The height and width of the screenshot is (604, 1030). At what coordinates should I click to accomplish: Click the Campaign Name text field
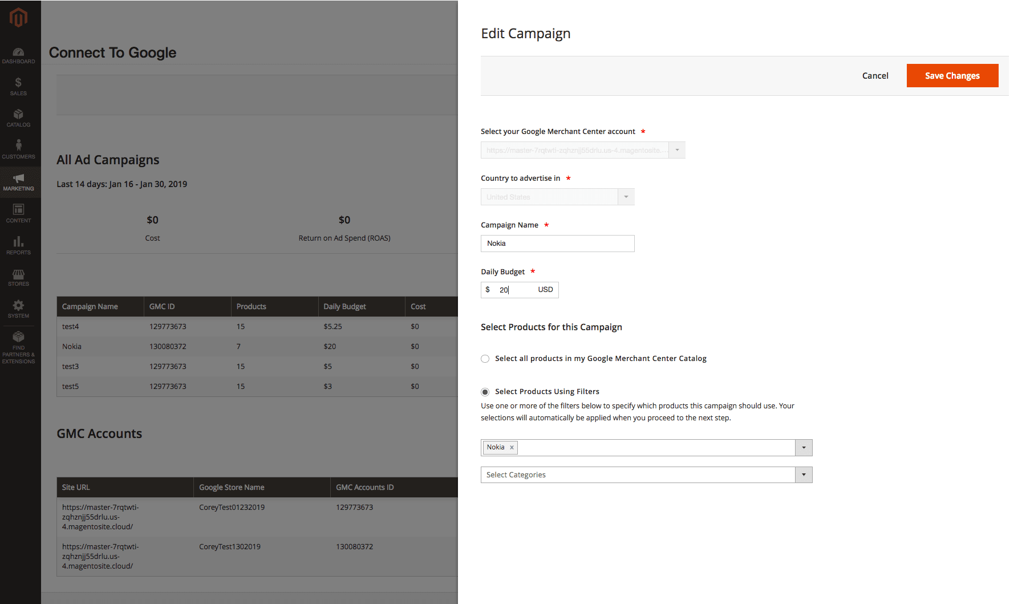[557, 244]
